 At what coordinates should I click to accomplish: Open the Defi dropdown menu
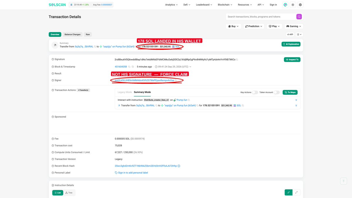[x=187, y=5]
